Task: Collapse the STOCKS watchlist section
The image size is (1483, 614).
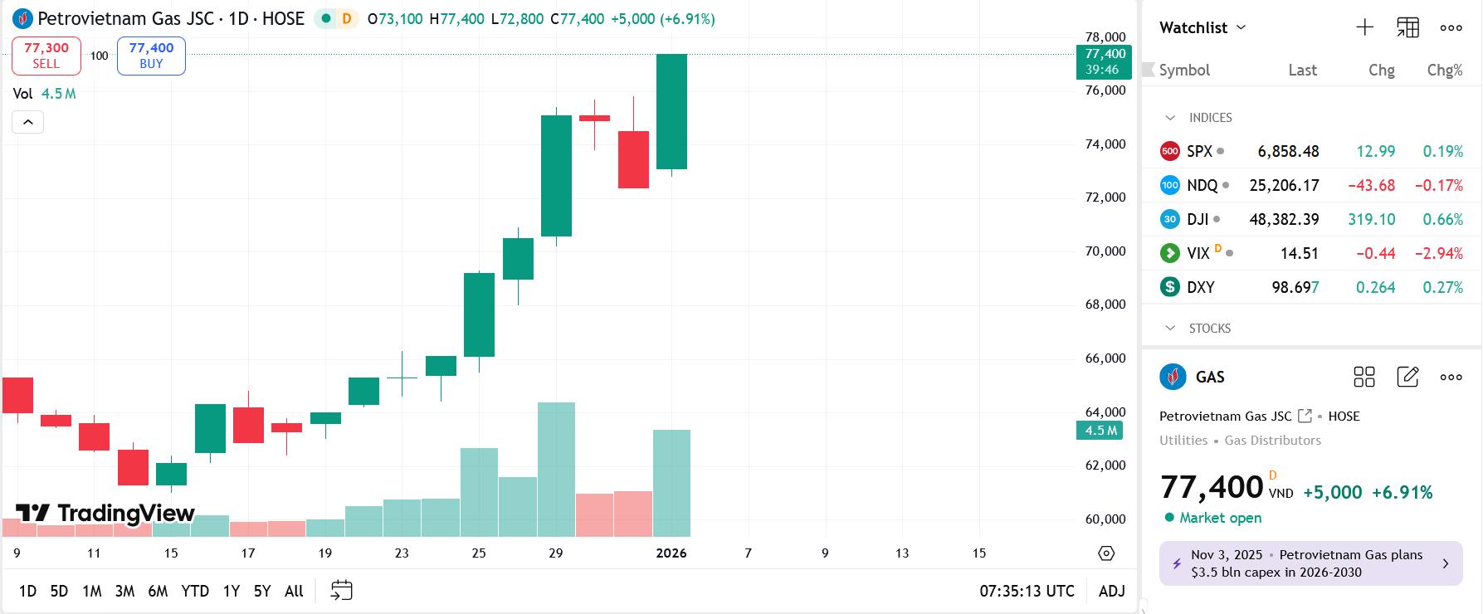Action: click(x=1170, y=329)
